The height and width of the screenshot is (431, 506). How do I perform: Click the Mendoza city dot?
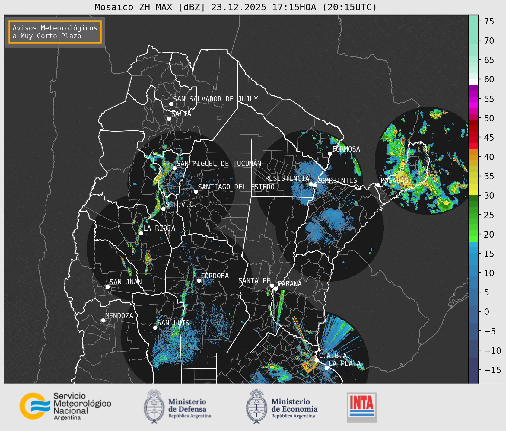[x=103, y=320]
